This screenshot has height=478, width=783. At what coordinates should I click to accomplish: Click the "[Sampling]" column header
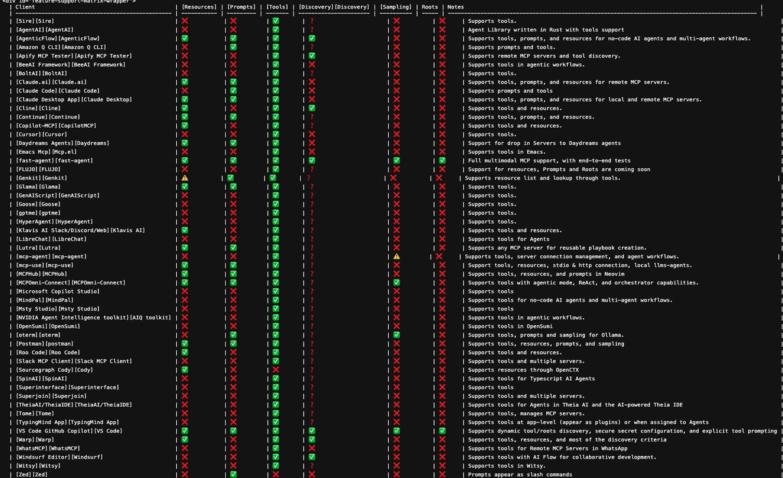397,7
